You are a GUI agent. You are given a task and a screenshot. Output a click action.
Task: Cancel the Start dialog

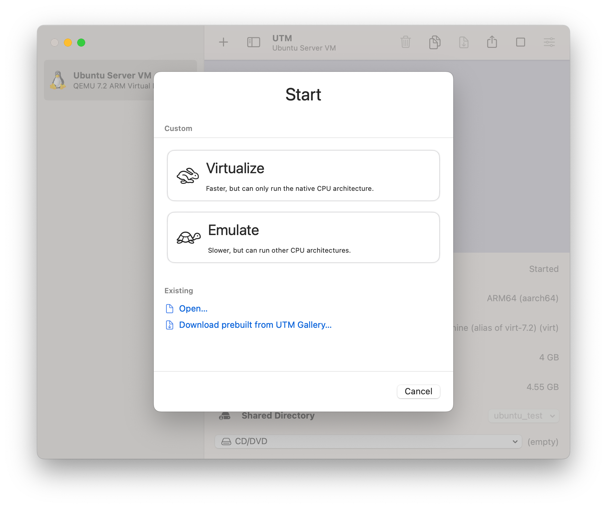coord(418,391)
